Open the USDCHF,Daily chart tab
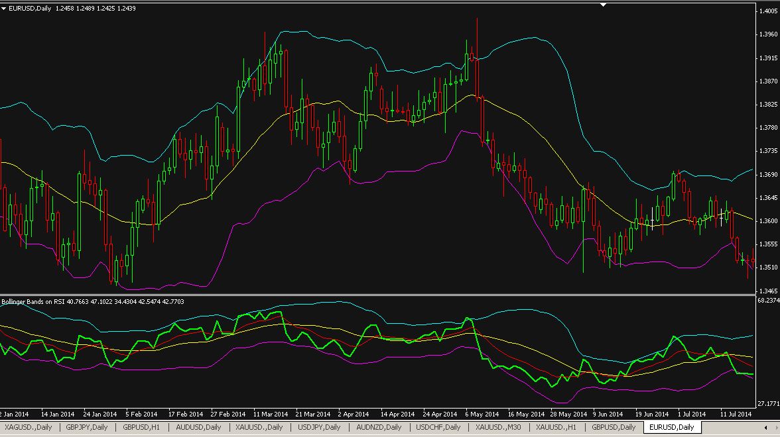 click(438, 427)
